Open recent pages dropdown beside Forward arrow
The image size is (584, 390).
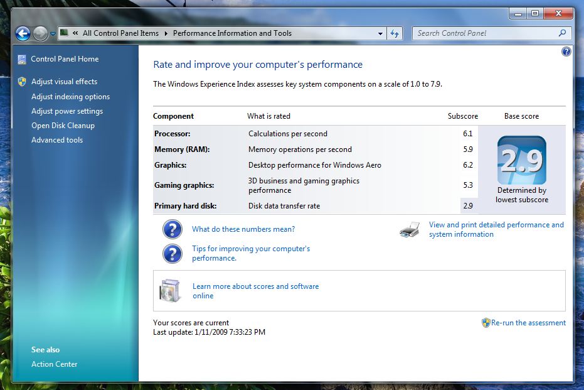53,33
